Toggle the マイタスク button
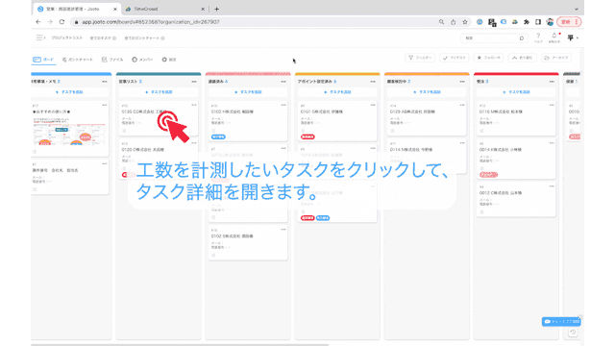The width and height of the screenshot is (615, 346). tap(455, 58)
